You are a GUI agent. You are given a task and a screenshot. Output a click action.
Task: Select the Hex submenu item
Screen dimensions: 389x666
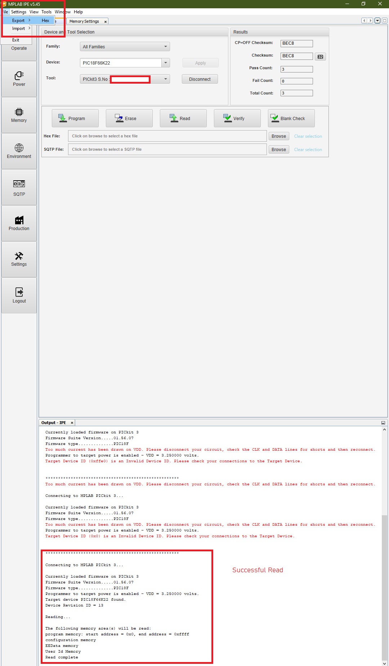(x=45, y=21)
